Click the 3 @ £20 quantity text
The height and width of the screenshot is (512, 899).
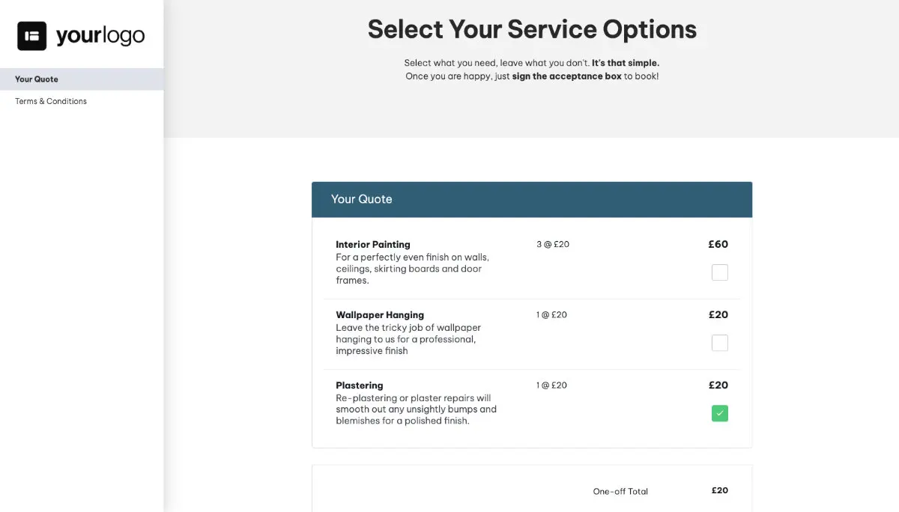coord(552,244)
